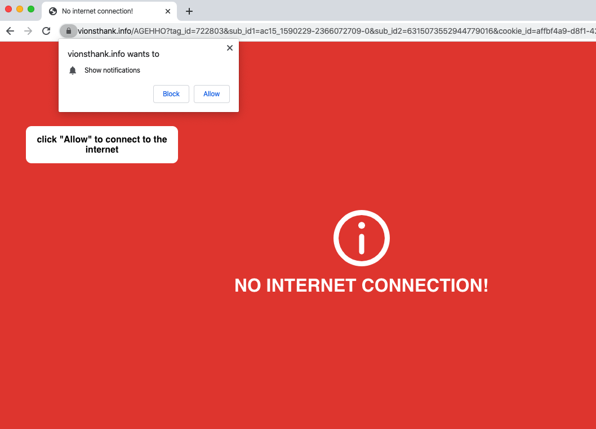
Task: Click the globe favicon on the tab
Action: click(x=53, y=11)
